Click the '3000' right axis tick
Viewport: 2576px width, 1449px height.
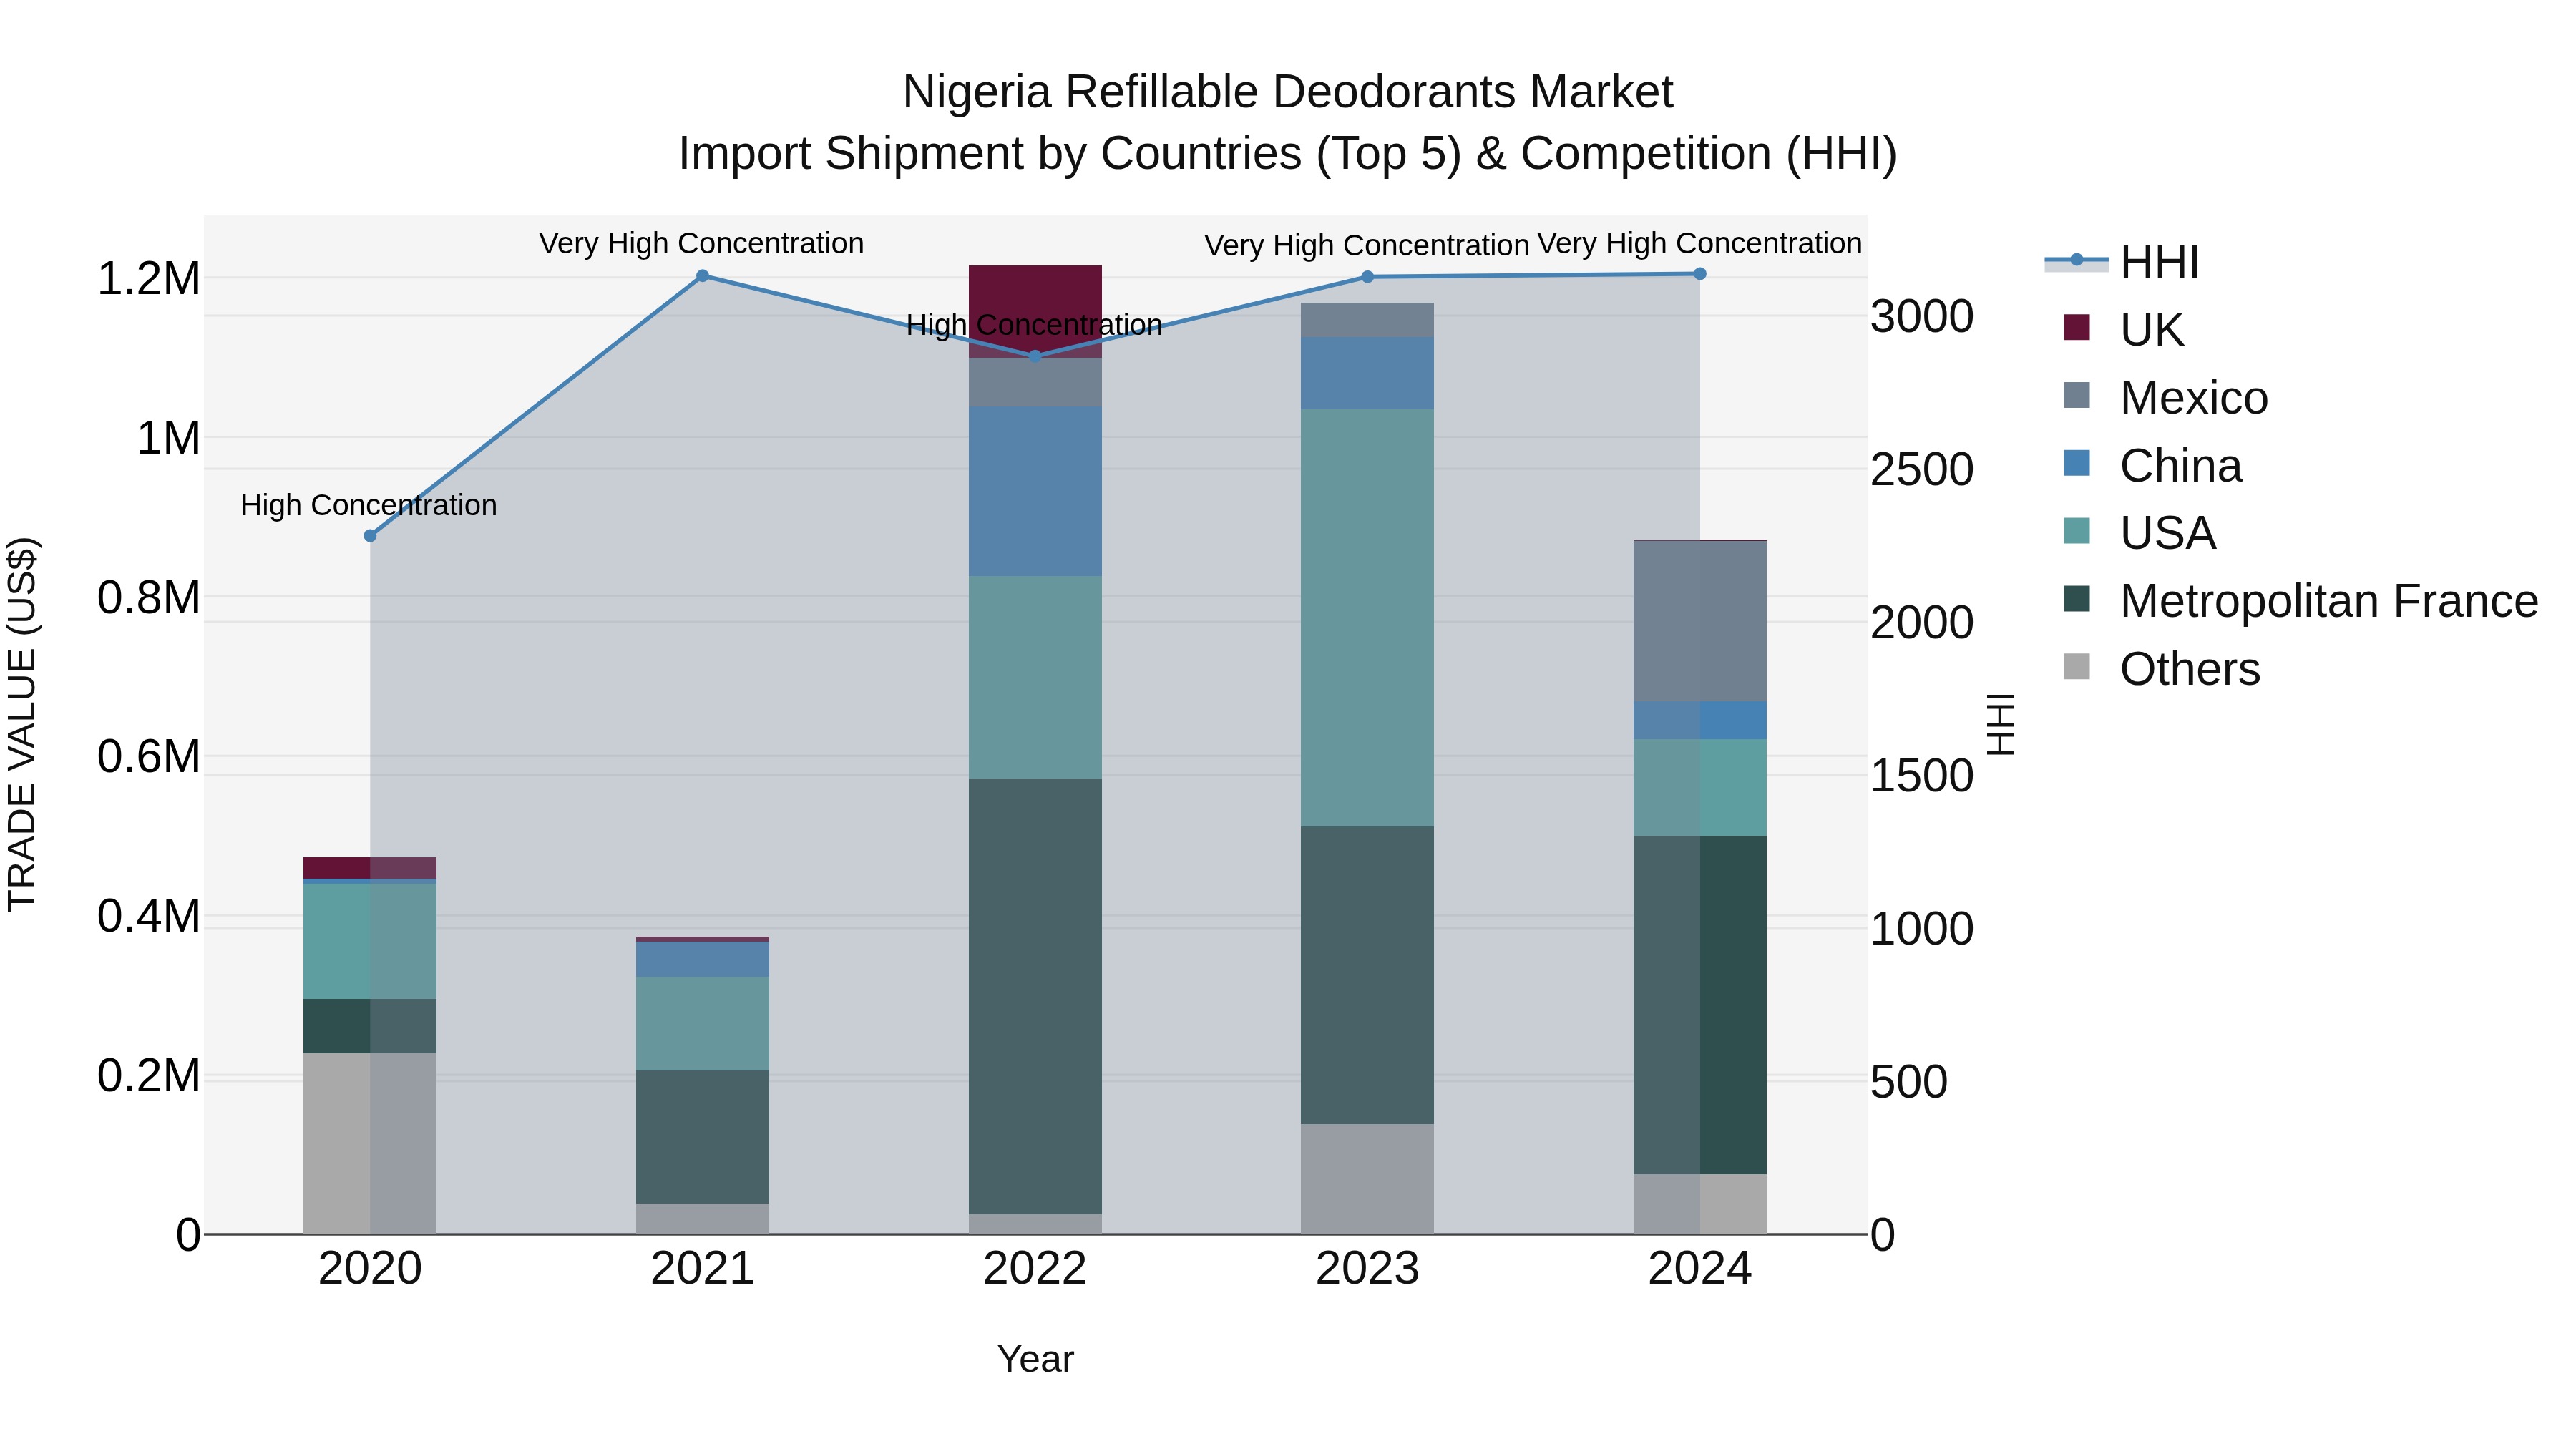click(x=1922, y=316)
